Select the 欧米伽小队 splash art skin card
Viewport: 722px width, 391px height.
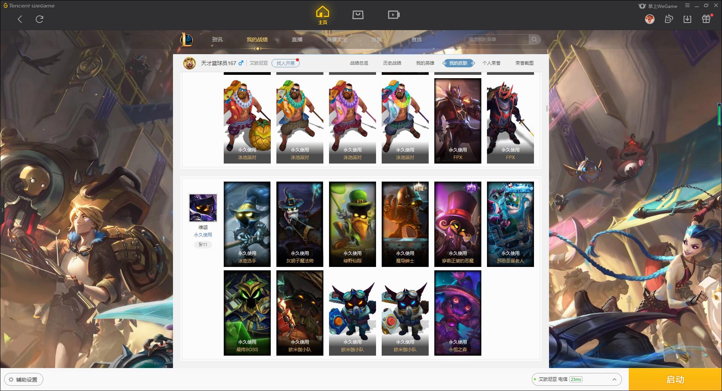[x=300, y=313]
